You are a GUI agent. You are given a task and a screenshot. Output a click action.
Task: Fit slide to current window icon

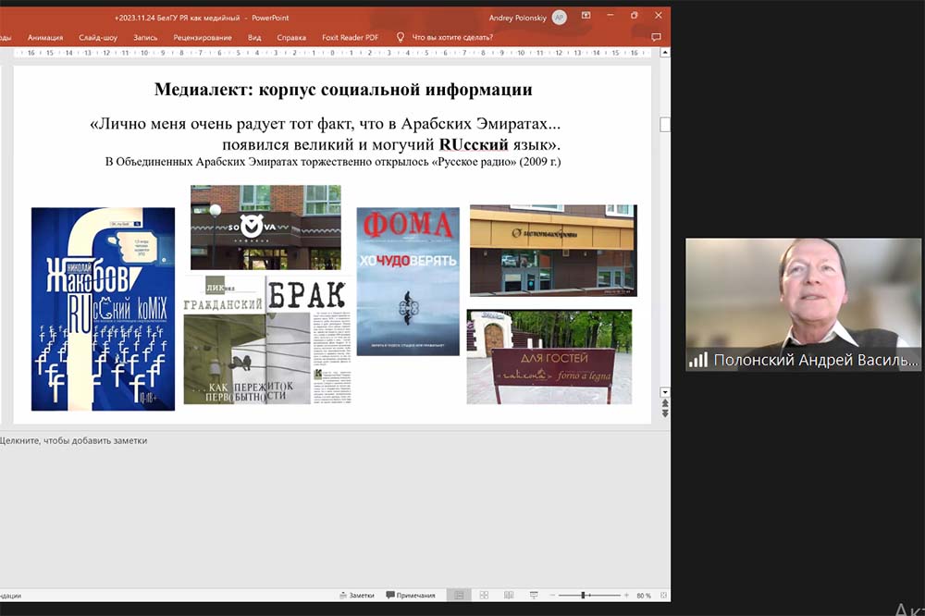click(x=662, y=595)
